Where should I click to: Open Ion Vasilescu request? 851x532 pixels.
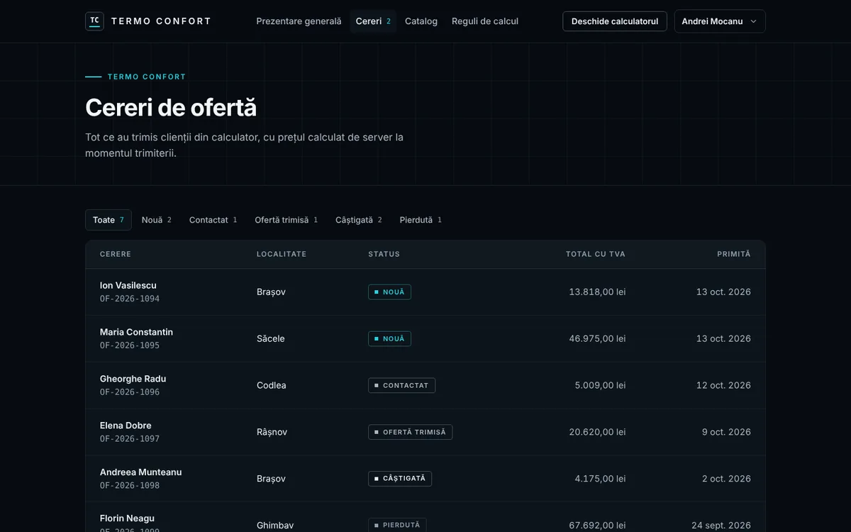425,292
